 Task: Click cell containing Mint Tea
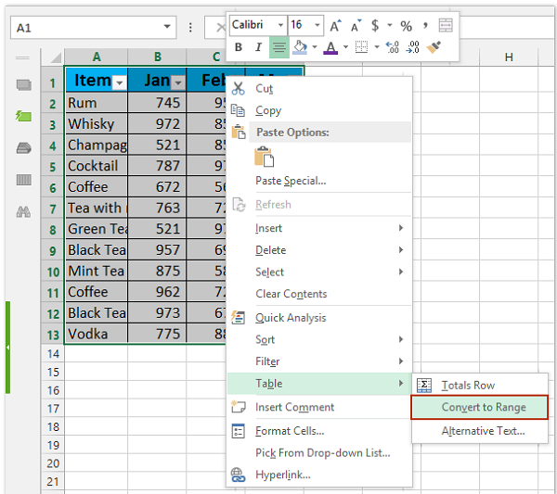[x=97, y=271]
